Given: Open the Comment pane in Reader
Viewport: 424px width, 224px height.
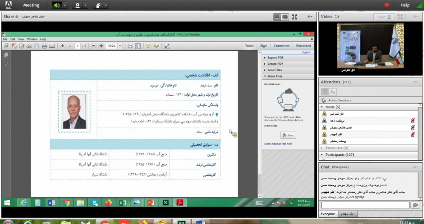Looking at the screenshot, I should coord(282,46).
